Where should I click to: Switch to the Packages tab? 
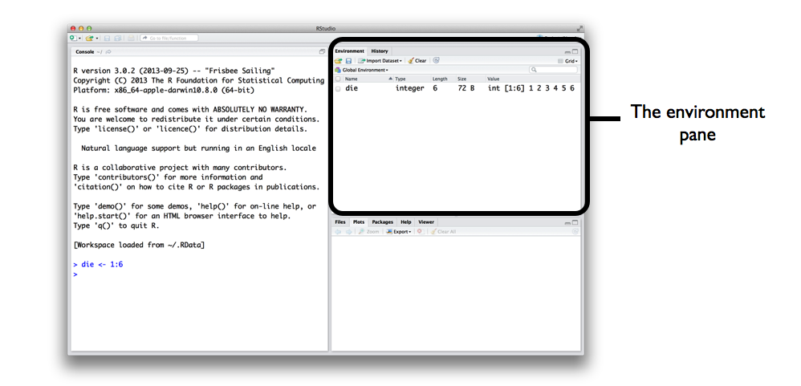point(382,221)
